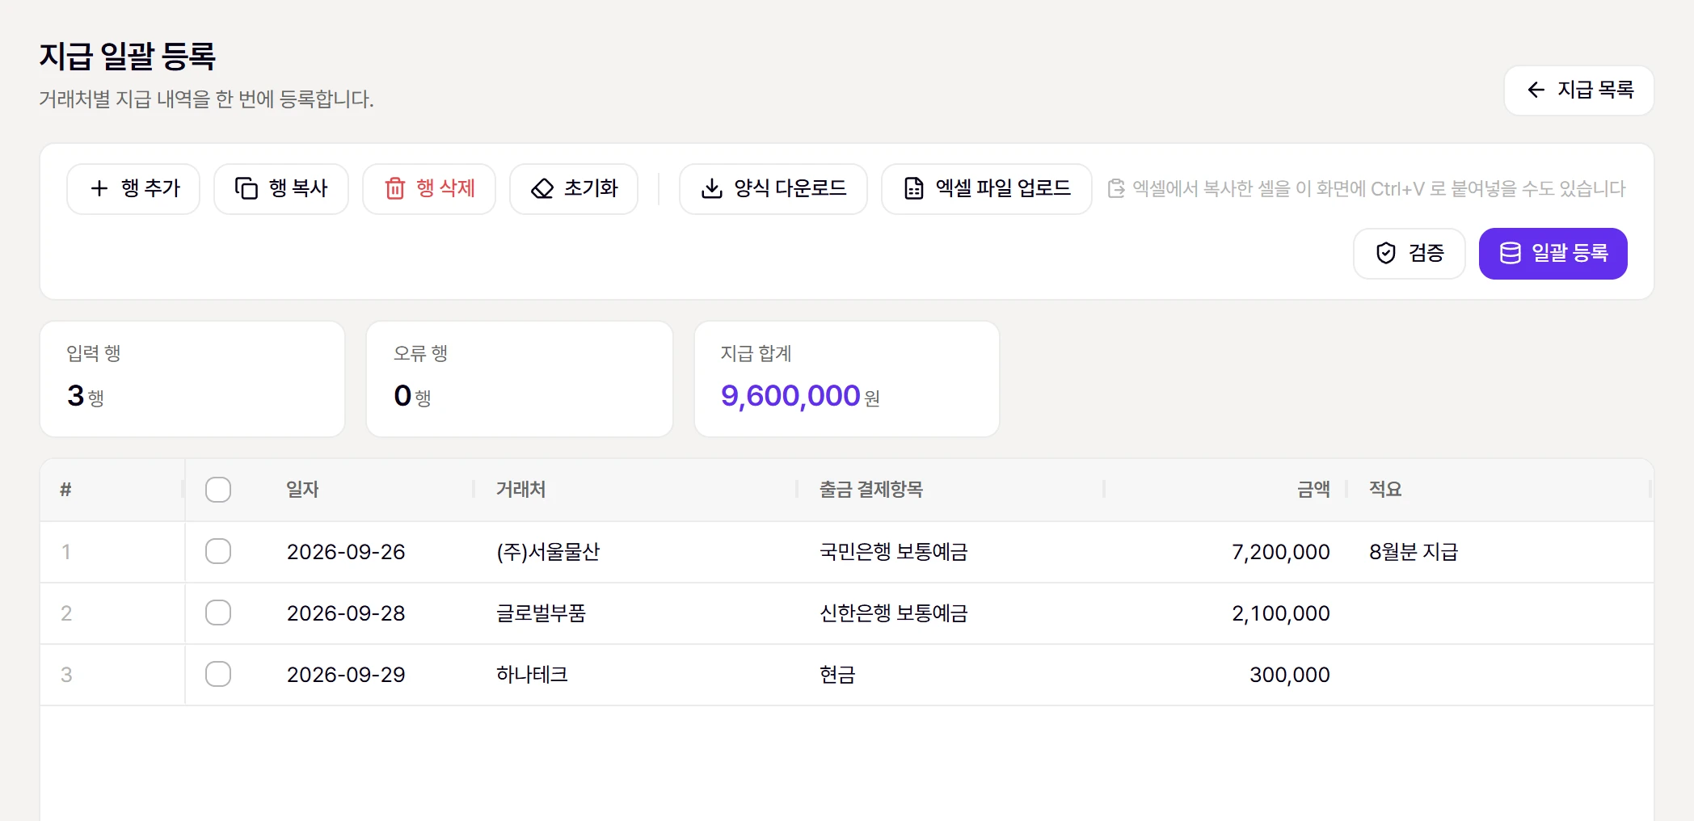1694x821 pixels.
Task: Click the 행 복사 button label
Action: point(298,188)
